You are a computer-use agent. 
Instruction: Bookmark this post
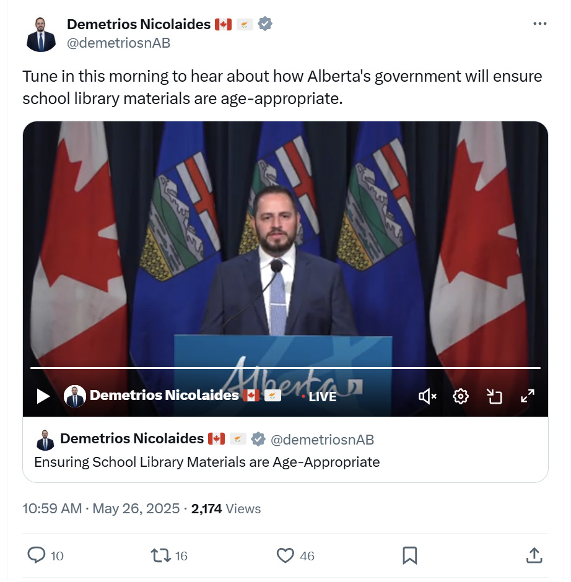[410, 555]
